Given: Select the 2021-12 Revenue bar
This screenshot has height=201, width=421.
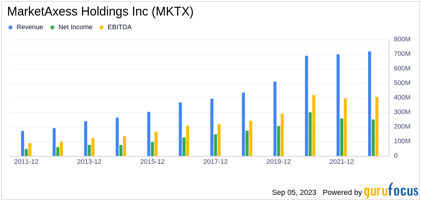Looking at the screenshot, I should [338, 105].
